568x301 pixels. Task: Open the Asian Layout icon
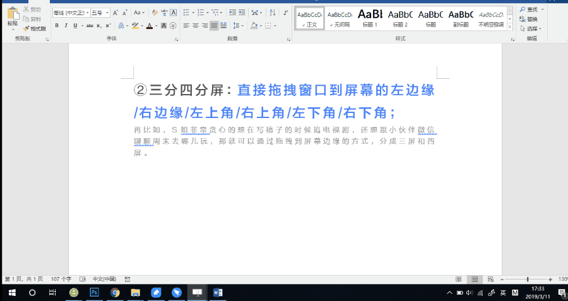(255, 13)
